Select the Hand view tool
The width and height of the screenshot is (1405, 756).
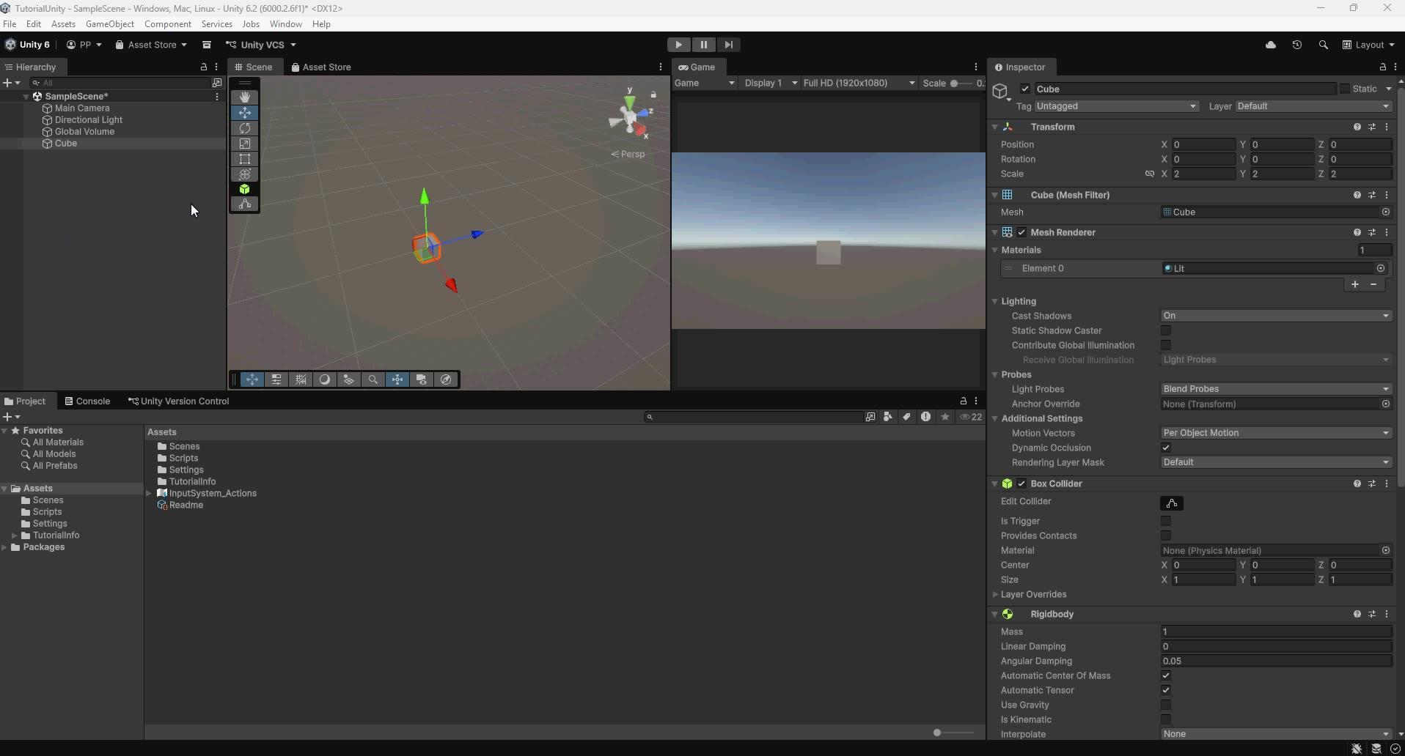point(245,97)
